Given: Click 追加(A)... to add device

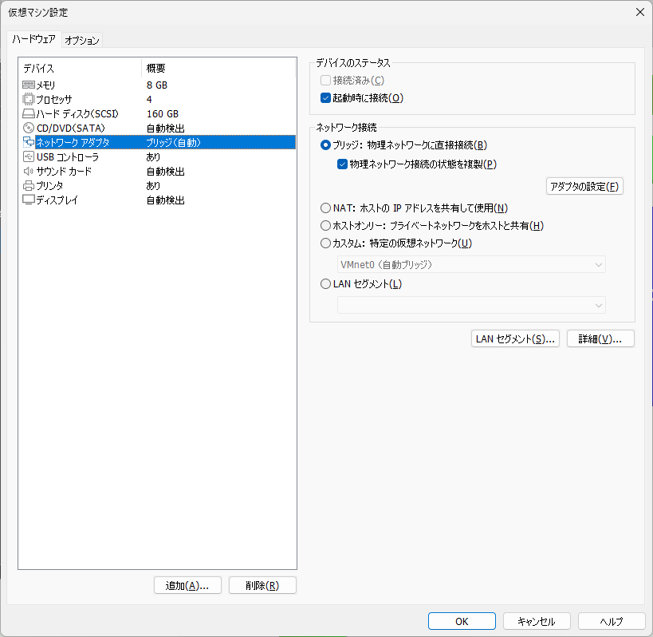Looking at the screenshot, I should pos(187,586).
